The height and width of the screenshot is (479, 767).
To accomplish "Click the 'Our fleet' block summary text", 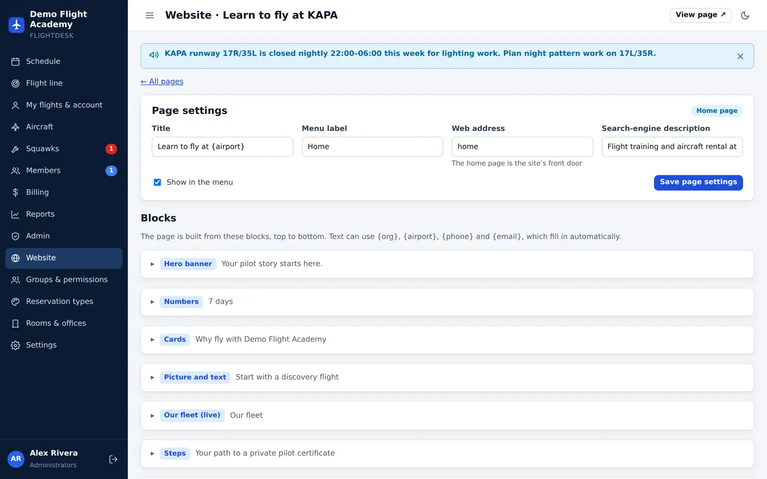I will [246, 415].
